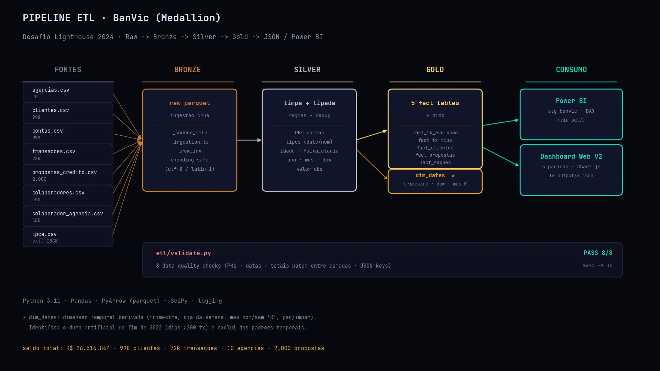660x371 pixels.
Task: Click the 'exec ~9.3s' text
Action: [597, 266]
